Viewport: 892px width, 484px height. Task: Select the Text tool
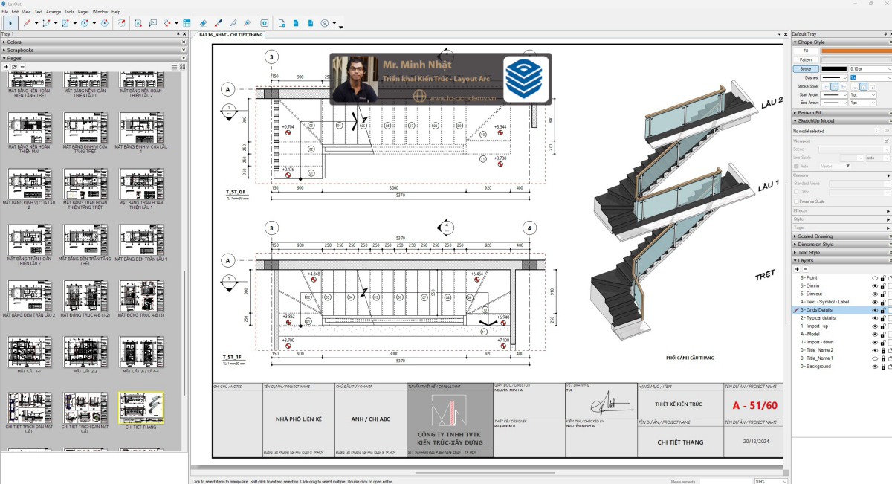[x=138, y=23]
